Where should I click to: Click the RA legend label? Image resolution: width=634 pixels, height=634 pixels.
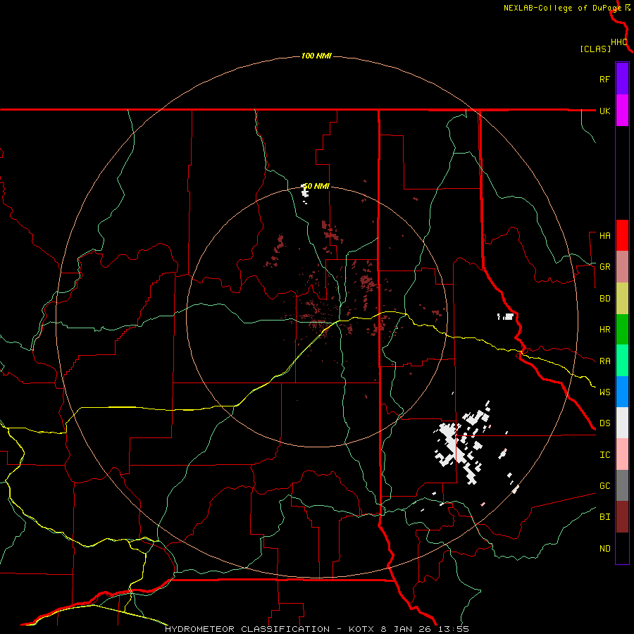604,361
